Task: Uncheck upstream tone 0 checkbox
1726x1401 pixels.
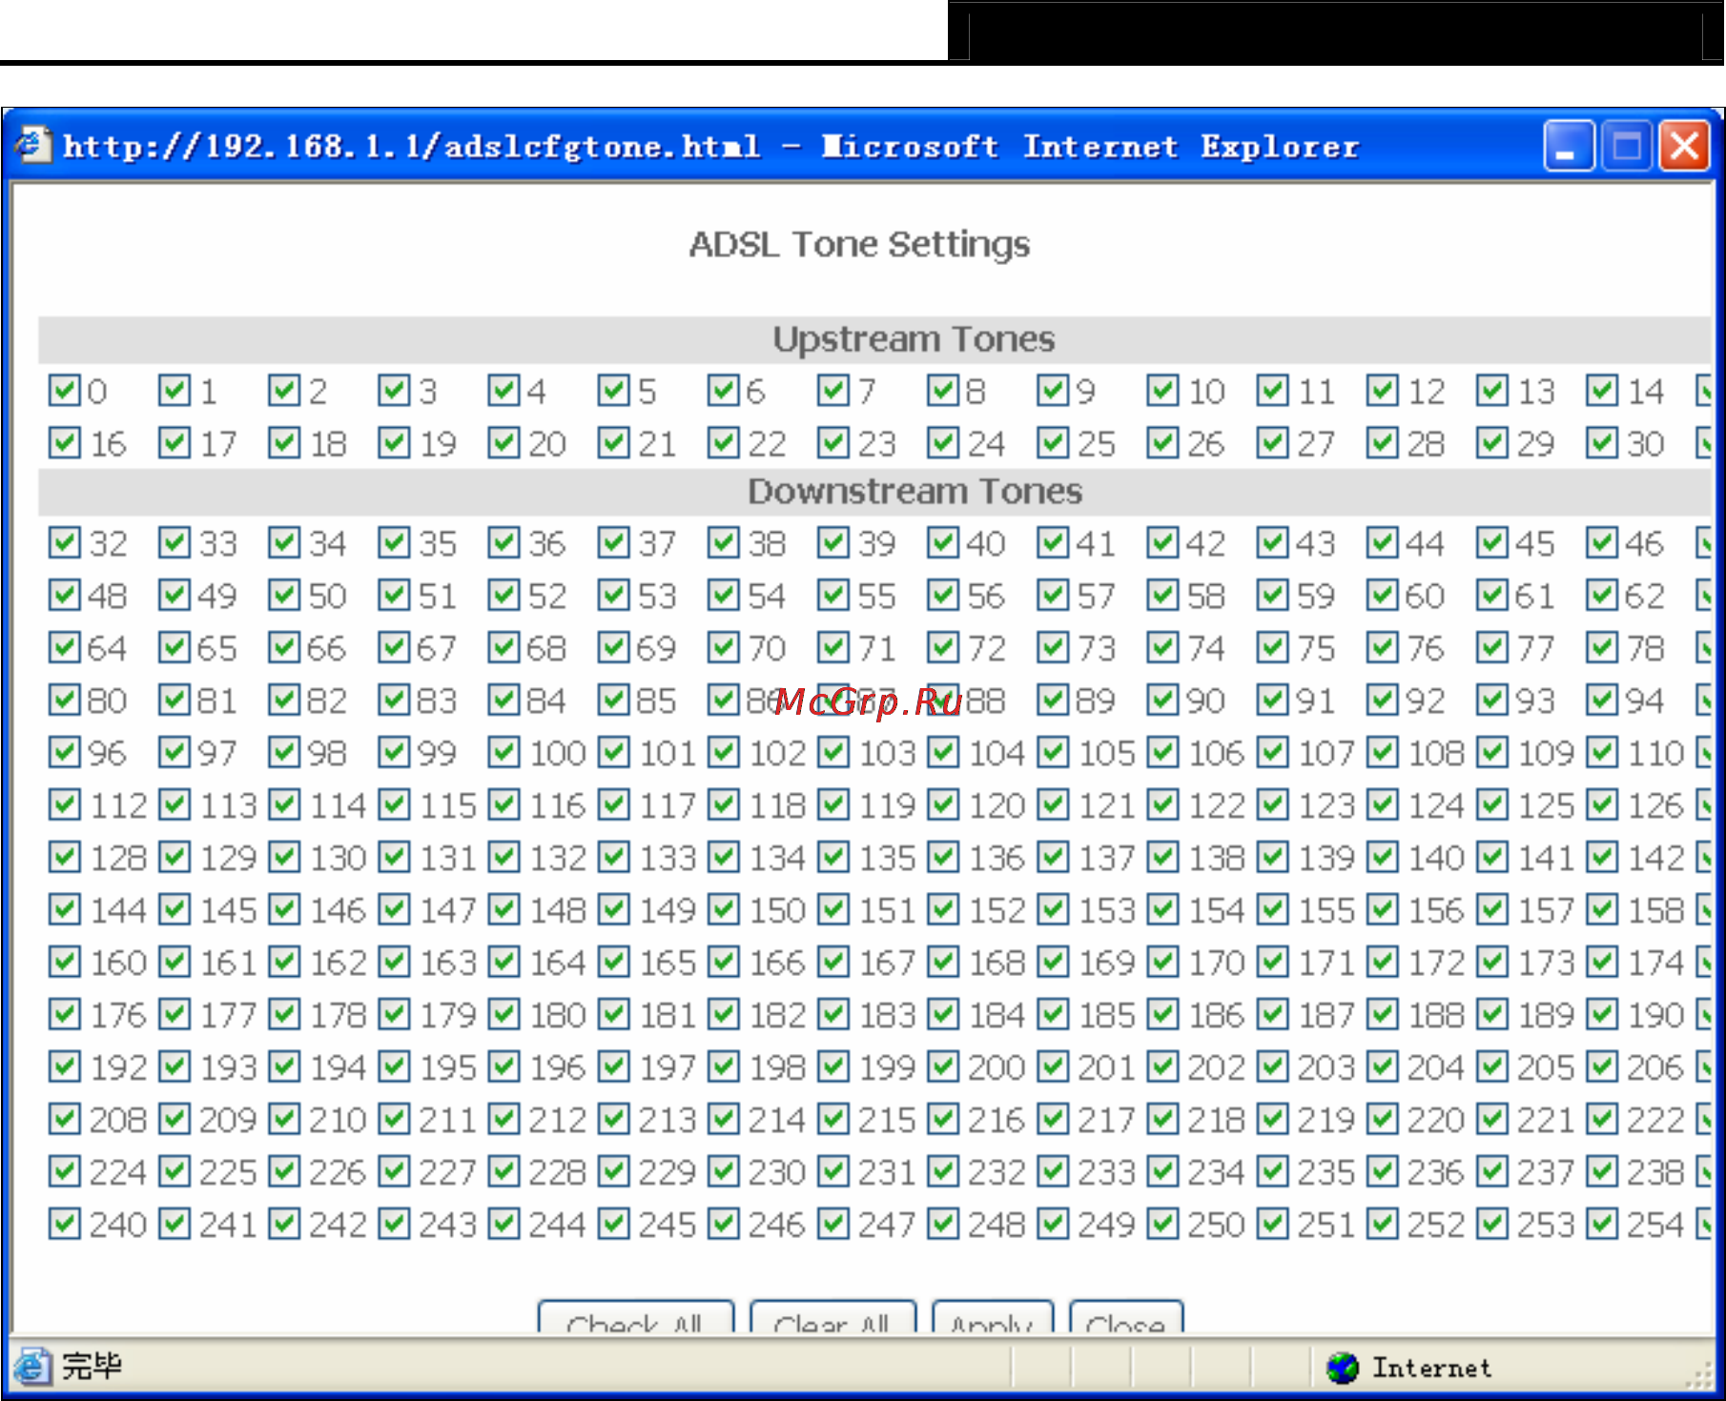Action: coord(65,390)
